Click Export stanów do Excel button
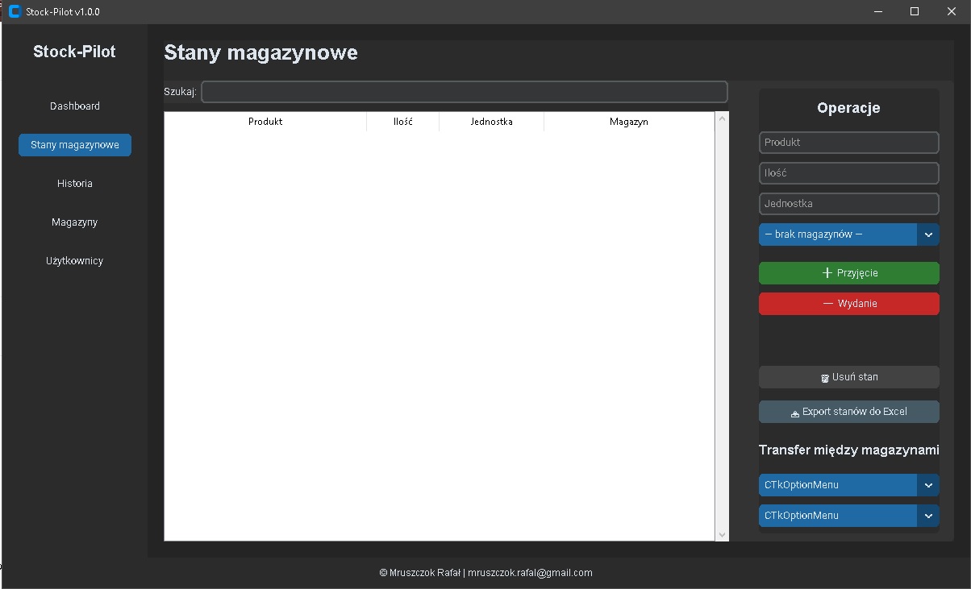This screenshot has height=589, width=971. click(849, 412)
